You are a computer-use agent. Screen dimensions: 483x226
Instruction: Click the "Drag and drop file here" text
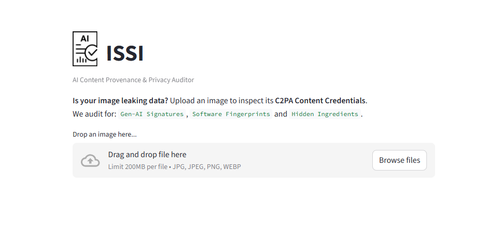click(147, 155)
